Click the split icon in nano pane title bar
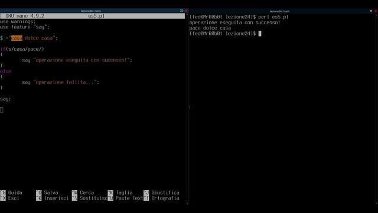Screen dimensions: 378x213 181,11
